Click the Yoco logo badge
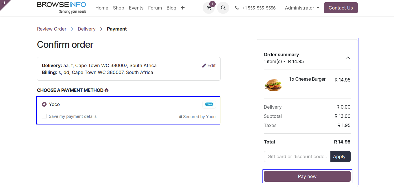 pos(209,104)
